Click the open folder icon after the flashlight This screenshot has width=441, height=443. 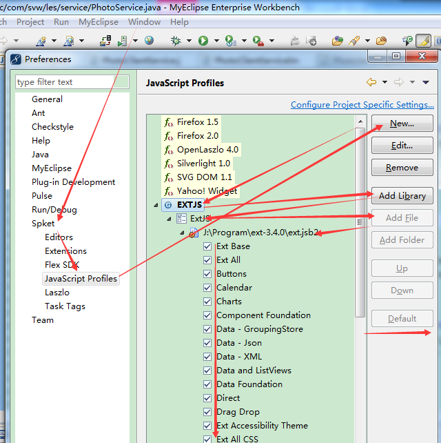[381, 41]
